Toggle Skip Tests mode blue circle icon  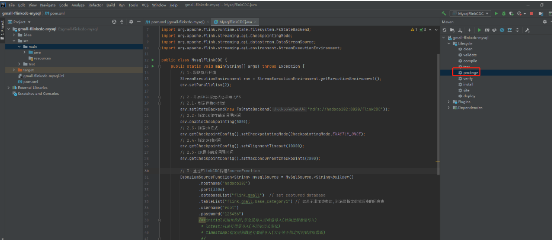502,30
